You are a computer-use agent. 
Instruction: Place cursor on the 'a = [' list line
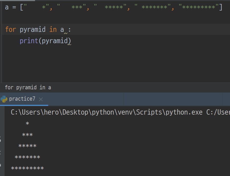(x=114, y=7)
